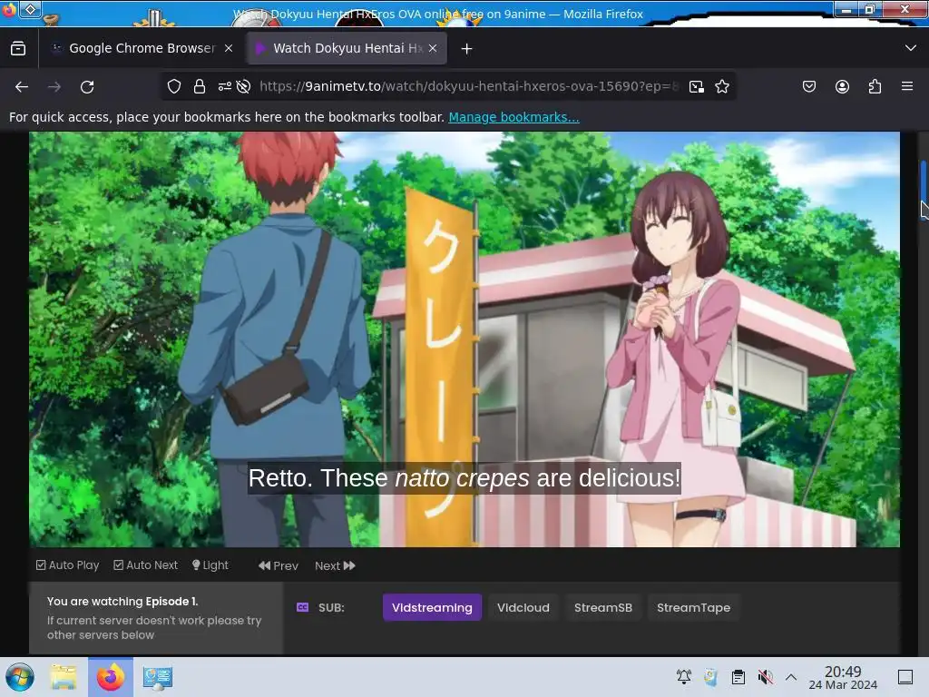
Task: Close the Google Chrome Browser tab
Action: 229,48
